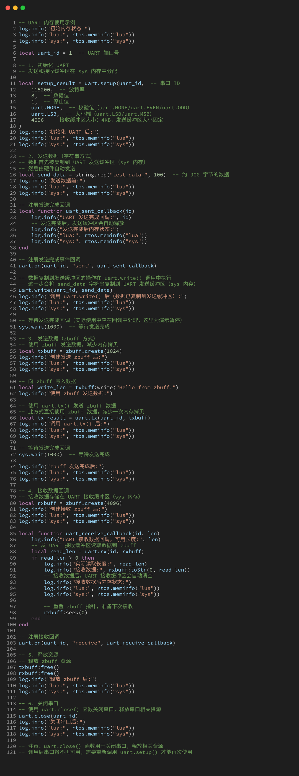This screenshot has width=299, height=776.
Task: Click the comment '-- 4. 接收数据回调'
Action: click(x=44, y=491)
